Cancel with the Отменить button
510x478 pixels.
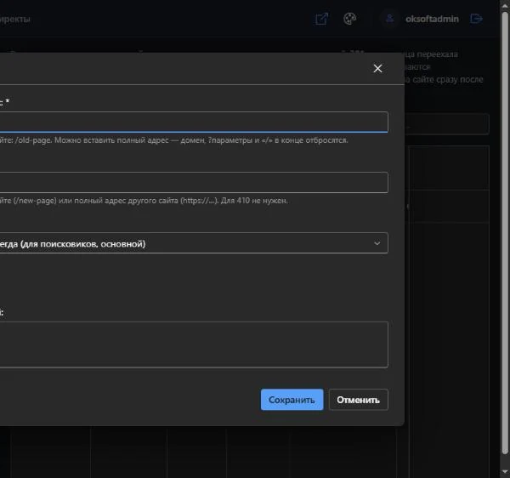coord(358,400)
